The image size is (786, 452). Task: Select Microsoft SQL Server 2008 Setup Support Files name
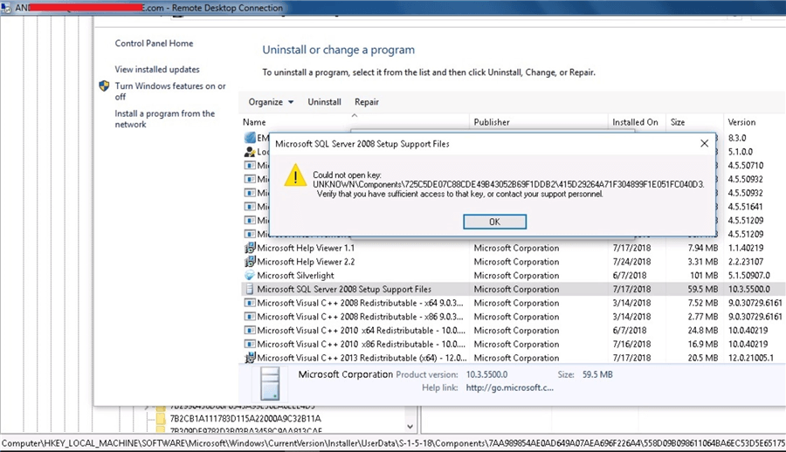(344, 289)
